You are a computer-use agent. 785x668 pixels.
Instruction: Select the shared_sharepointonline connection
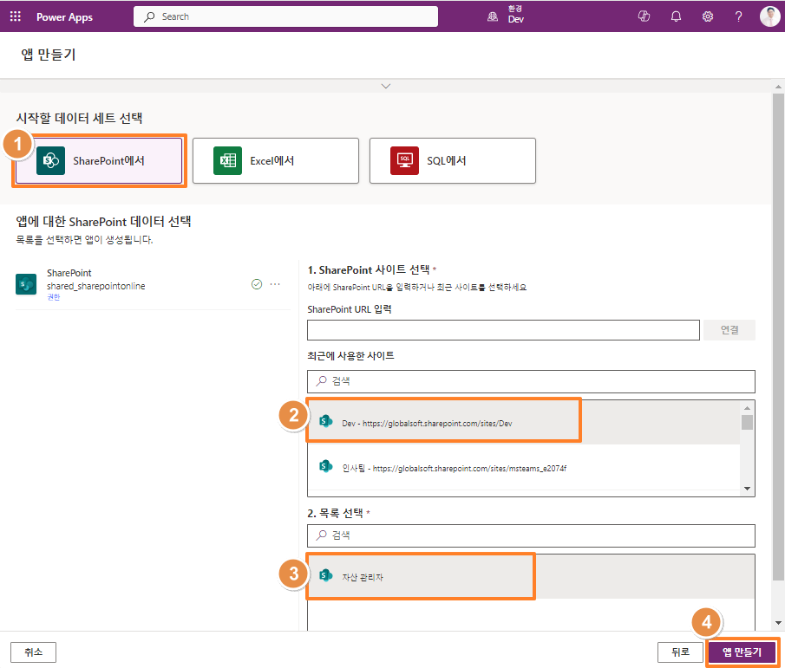153,284
